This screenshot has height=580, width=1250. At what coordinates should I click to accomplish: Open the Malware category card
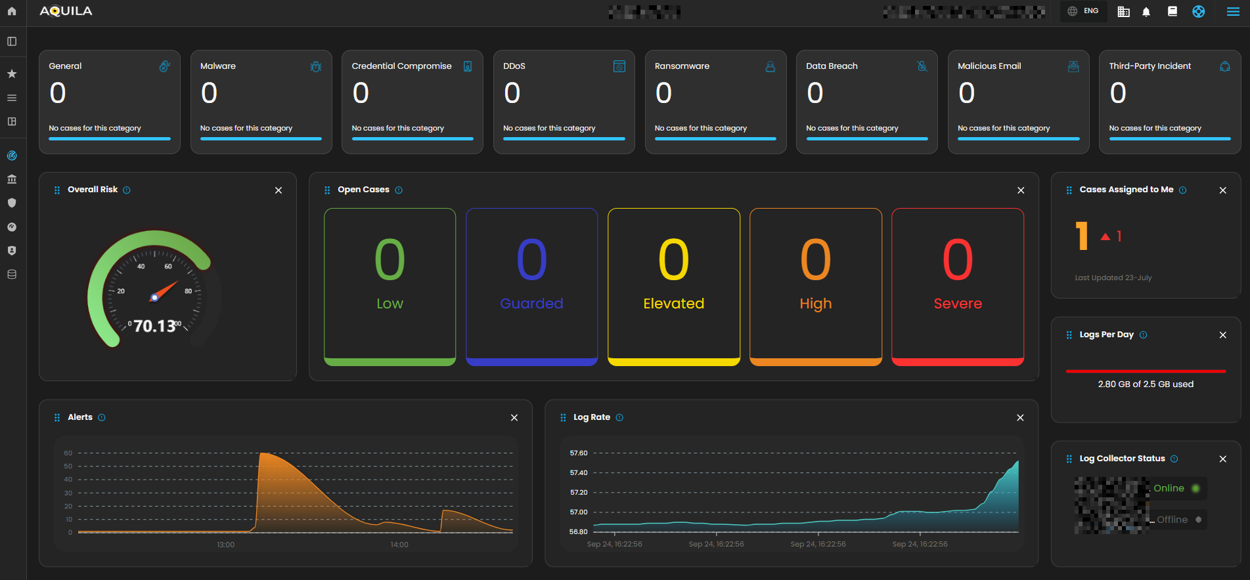click(261, 102)
